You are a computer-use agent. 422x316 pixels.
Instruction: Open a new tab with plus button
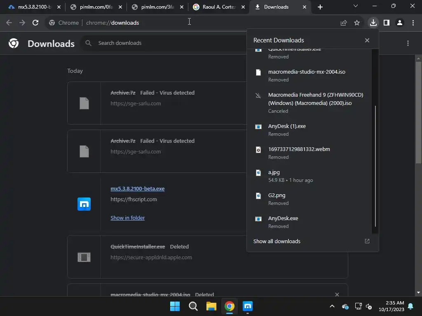click(320, 7)
